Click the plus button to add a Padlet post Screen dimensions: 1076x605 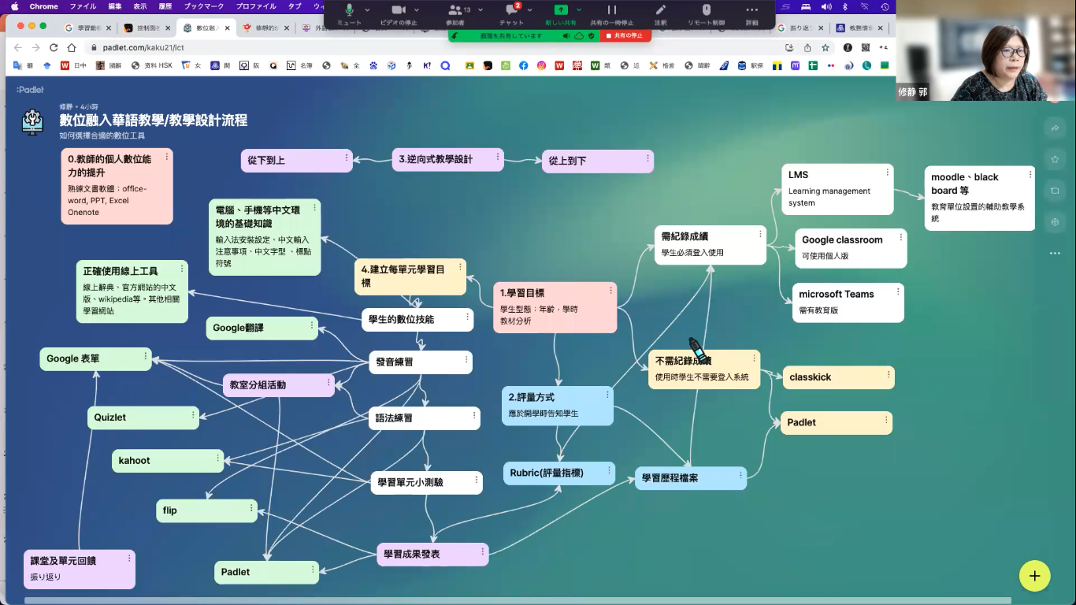point(1034,576)
